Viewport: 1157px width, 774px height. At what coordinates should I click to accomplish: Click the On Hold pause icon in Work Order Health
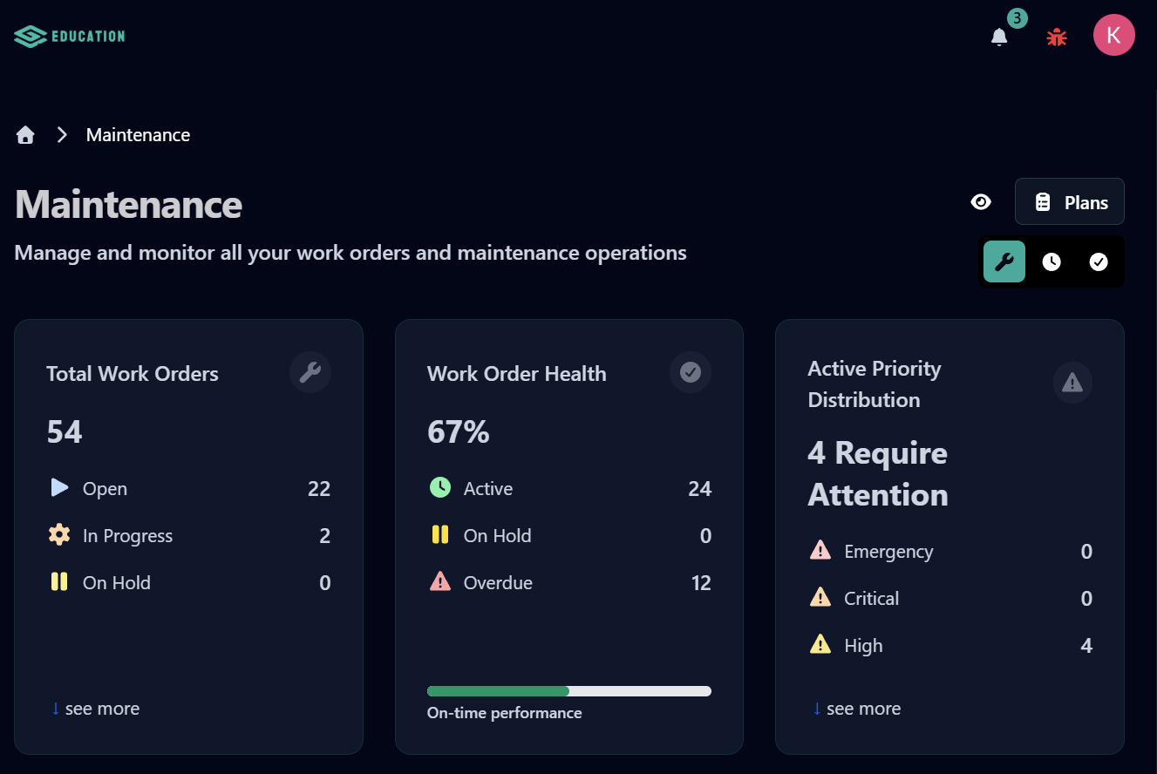click(x=440, y=535)
